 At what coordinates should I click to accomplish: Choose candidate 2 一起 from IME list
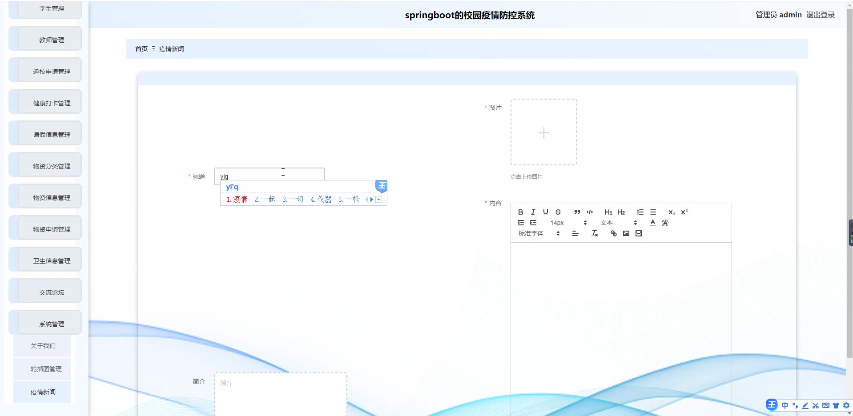265,200
